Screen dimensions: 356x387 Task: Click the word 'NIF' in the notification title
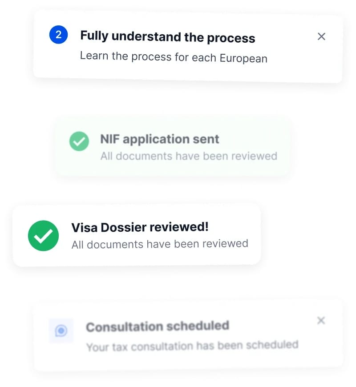pos(109,139)
